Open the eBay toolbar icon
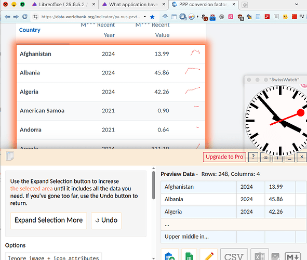 (192, 17)
